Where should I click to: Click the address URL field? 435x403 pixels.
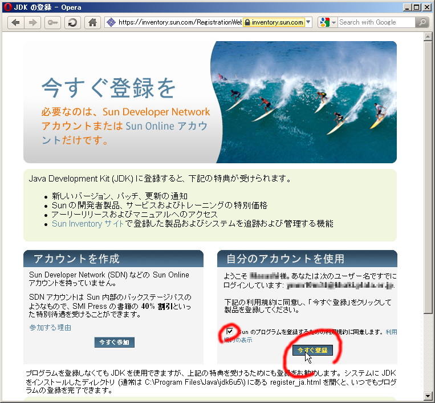click(x=180, y=22)
